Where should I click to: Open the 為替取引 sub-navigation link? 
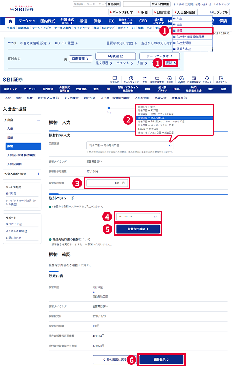[x=179, y=98]
